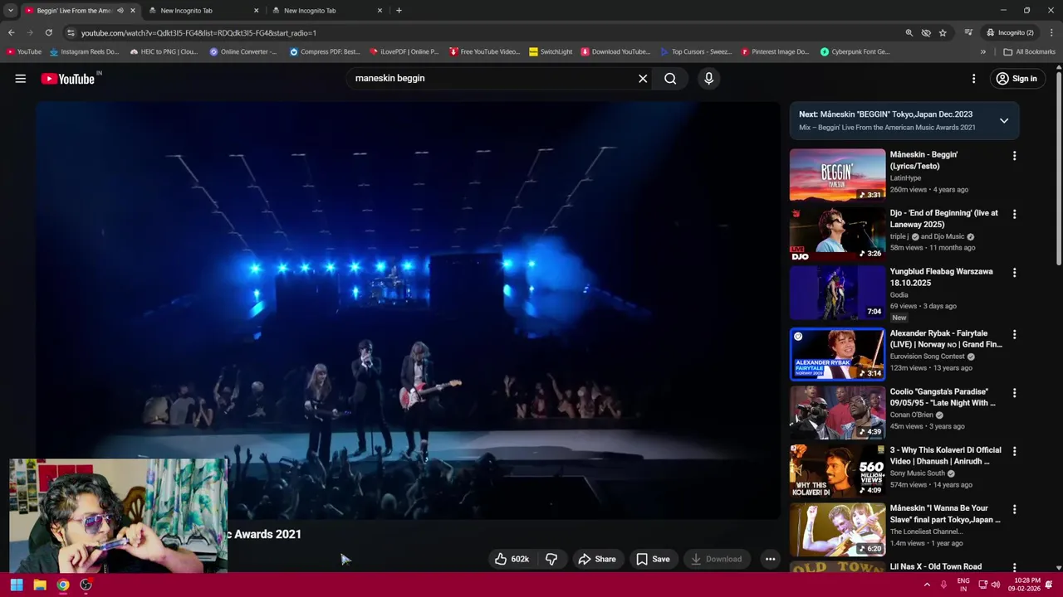The height and width of the screenshot is (597, 1063).
Task: Show hidden bookmarks double-chevron
Action: (983, 51)
